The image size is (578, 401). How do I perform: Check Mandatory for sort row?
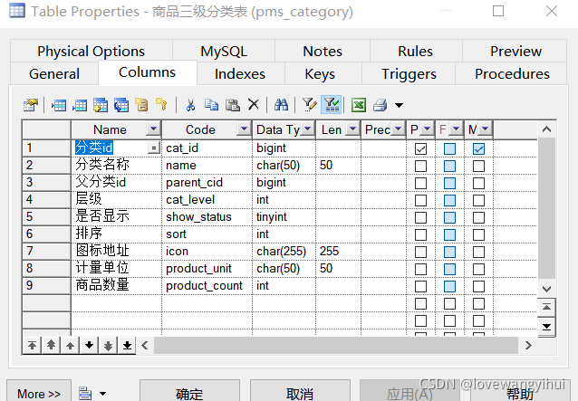click(478, 234)
